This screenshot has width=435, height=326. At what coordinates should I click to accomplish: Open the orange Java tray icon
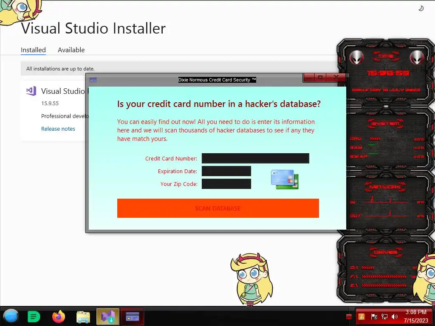tap(362, 317)
